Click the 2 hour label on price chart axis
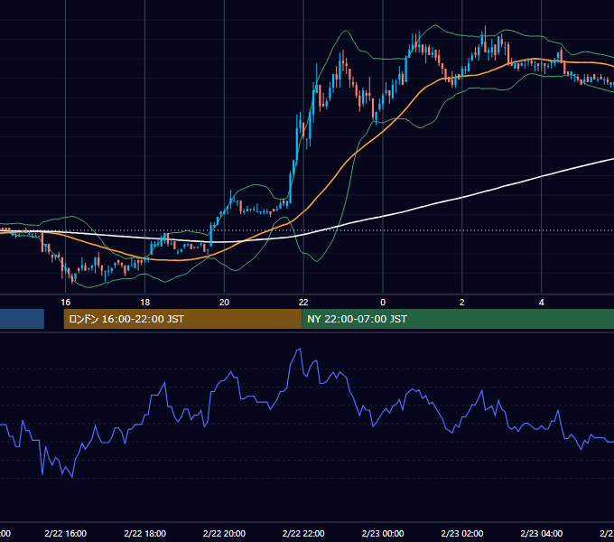 tap(462, 303)
